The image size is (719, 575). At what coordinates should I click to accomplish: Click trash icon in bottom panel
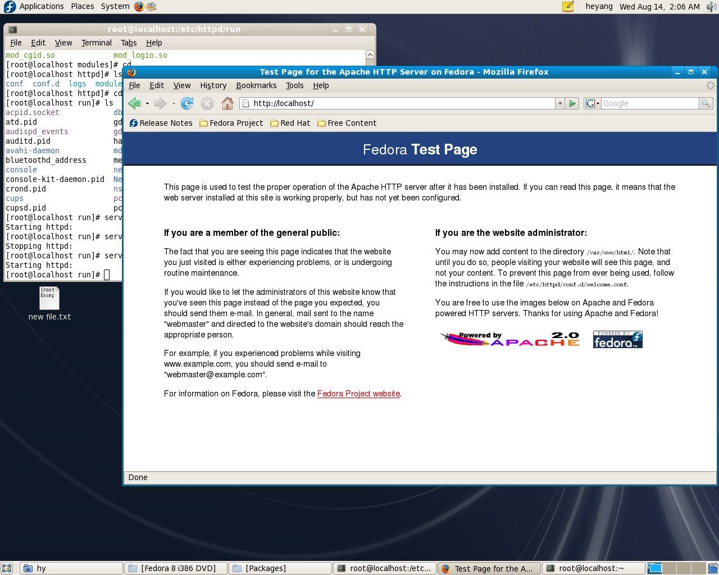(x=713, y=568)
